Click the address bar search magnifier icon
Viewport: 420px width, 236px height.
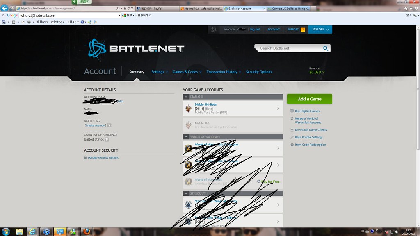point(118,8)
